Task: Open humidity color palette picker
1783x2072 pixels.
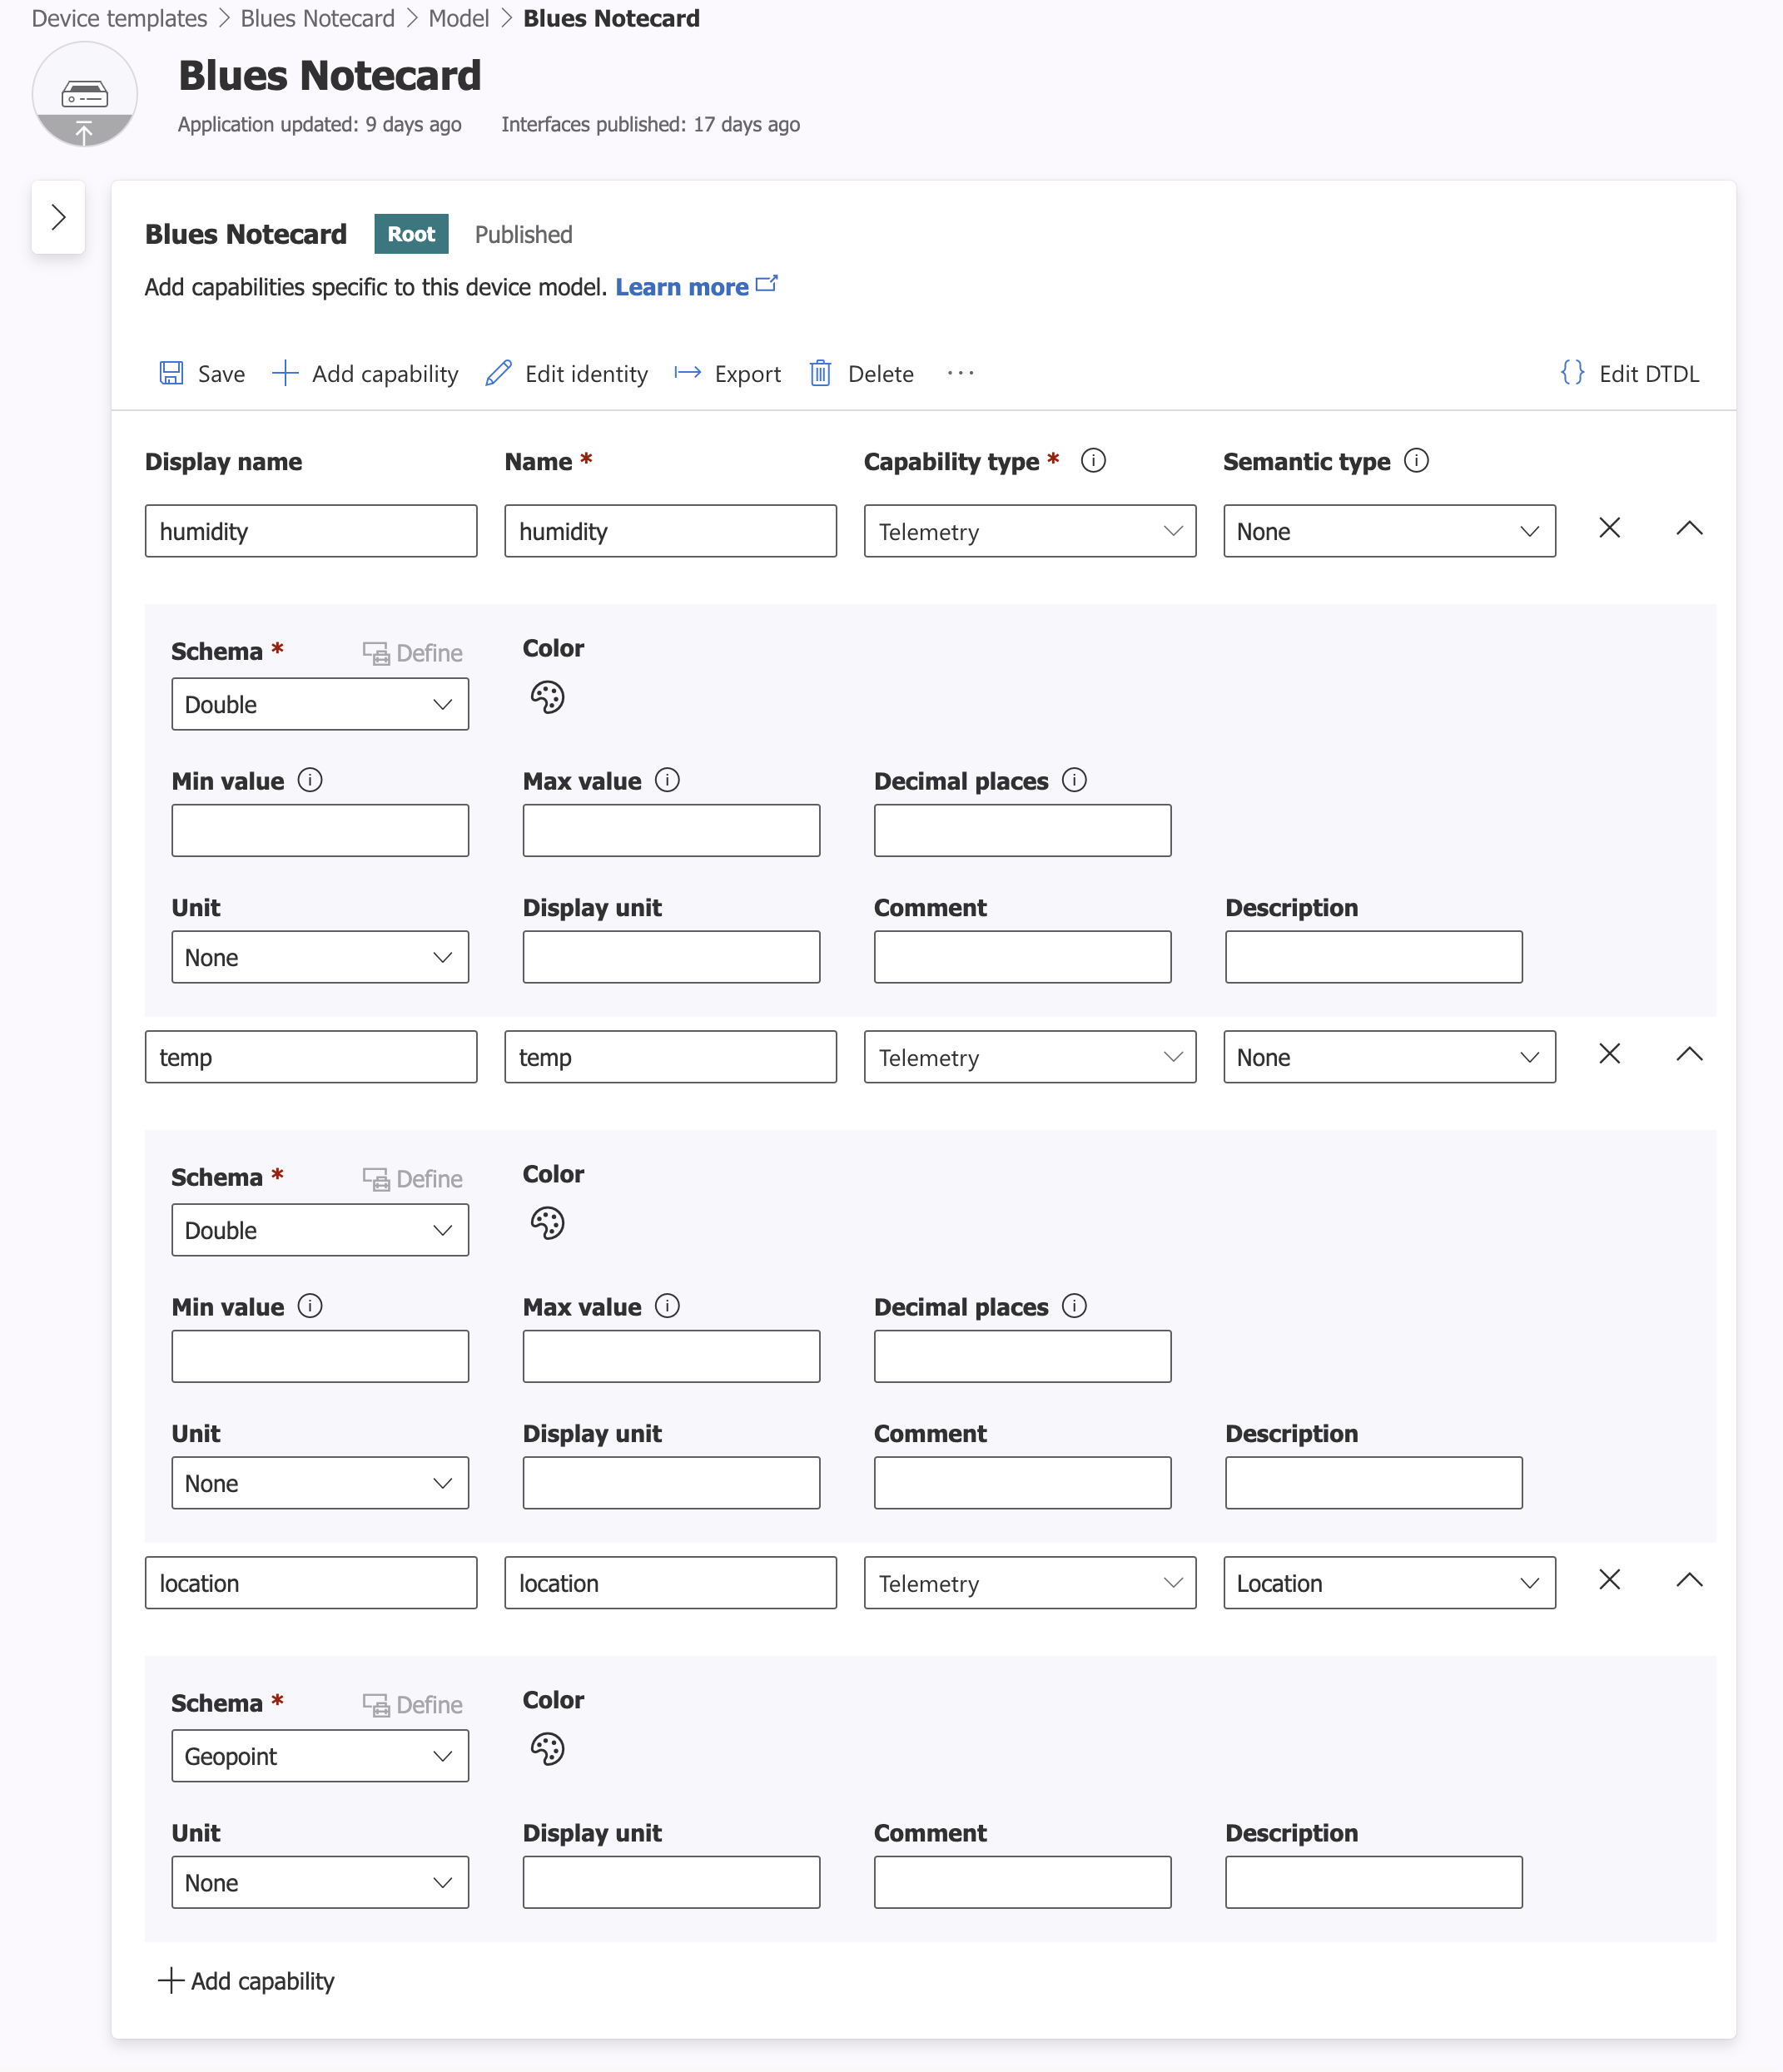Action: [548, 697]
